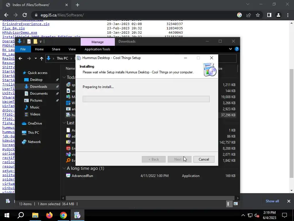Click Explorer horizontal scrollbar
Viewport: 294px width, 221px height.
click(x=150, y=198)
